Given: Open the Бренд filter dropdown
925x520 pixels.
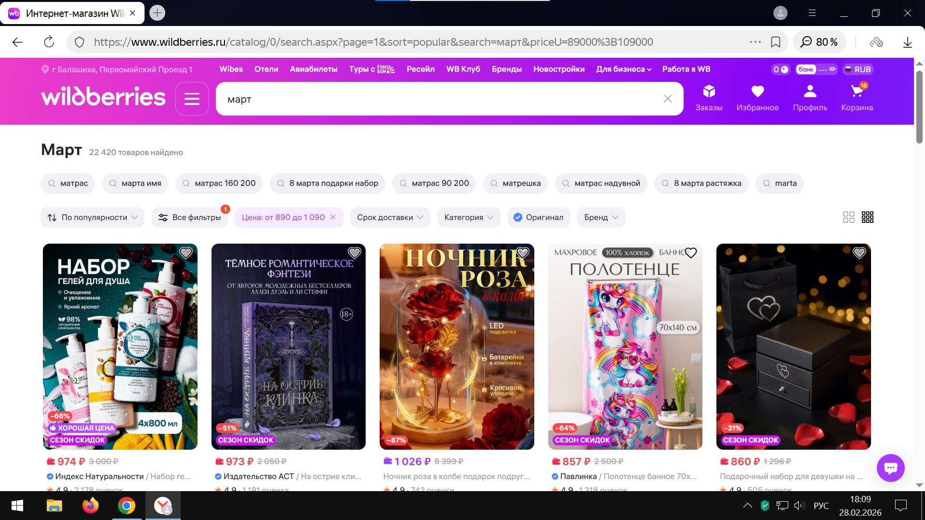Looking at the screenshot, I should (x=601, y=217).
